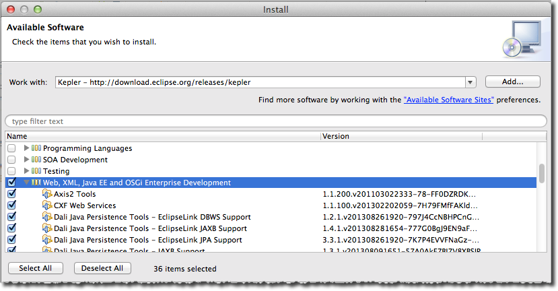The image size is (558, 291).
Task: Uncheck the Axis2 Tools checkbox
Action: point(11,194)
